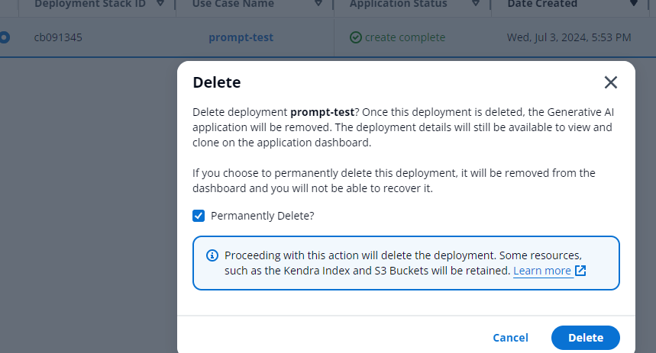This screenshot has height=353, width=656.
Task: Open the prompt-test link in the table
Action: pos(241,37)
